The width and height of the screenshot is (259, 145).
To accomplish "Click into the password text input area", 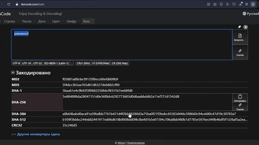I will pyautogui.click(x=122, y=45).
